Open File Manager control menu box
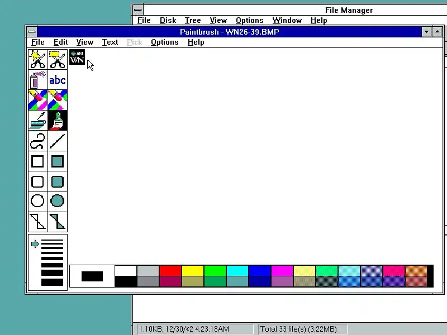The width and height of the screenshot is (447, 335). pyautogui.click(x=138, y=10)
